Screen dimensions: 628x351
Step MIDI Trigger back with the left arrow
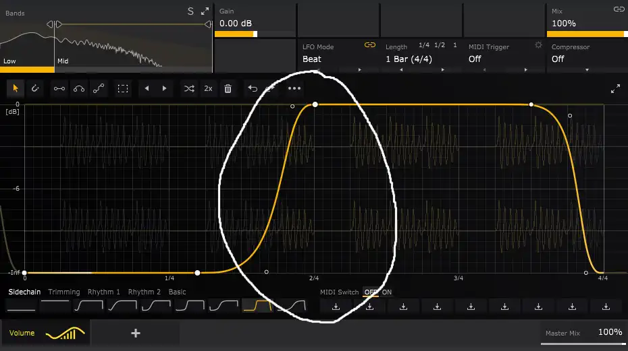tap(484, 69)
